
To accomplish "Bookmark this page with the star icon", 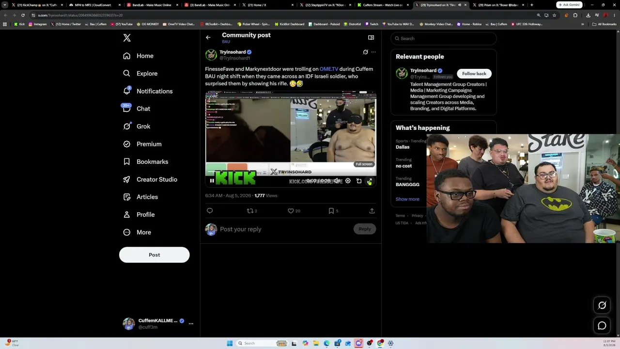I will (x=554, y=15).
